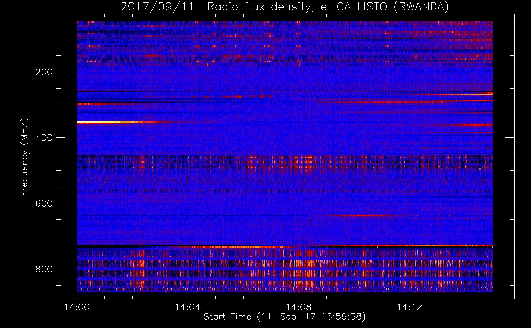Click the 14:08 time tick label
Screen dimensions: 531x328
pyautogui.click(x=299, y=307)
